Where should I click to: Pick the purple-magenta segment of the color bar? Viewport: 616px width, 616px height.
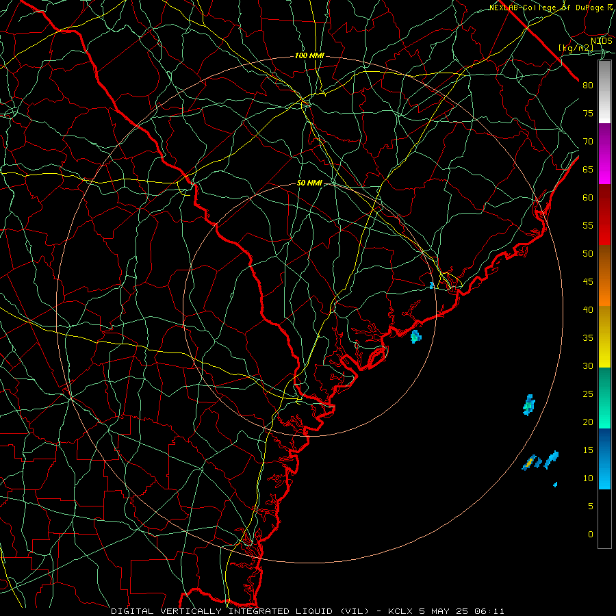point(604,153)
